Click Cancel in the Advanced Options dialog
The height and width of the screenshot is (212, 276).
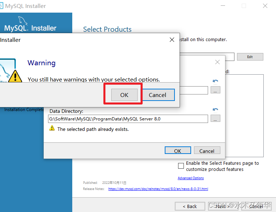207,150
